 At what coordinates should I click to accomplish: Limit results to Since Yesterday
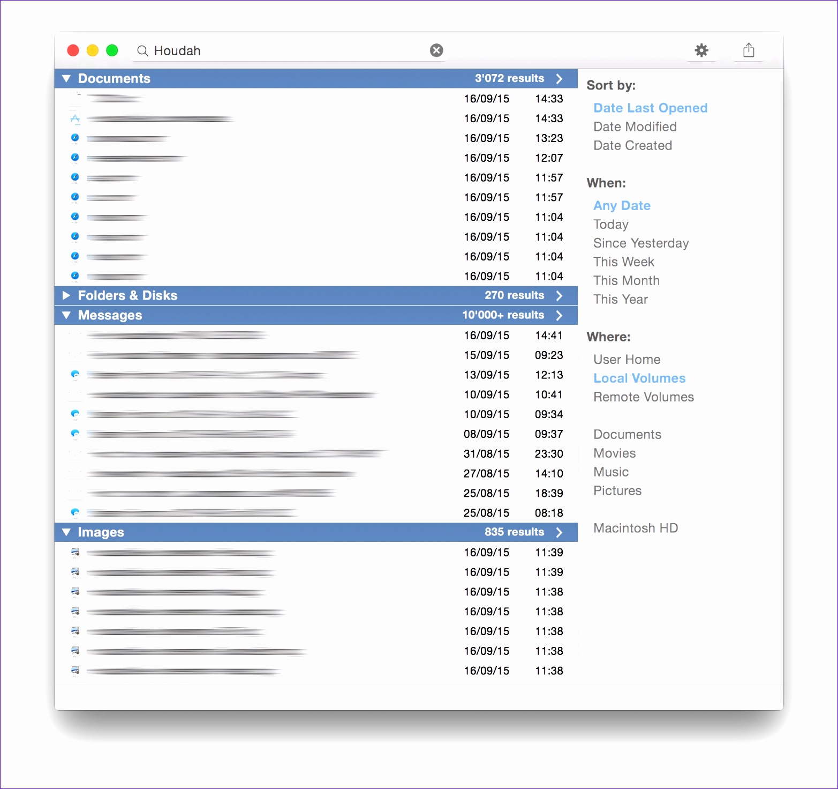[641, 243]
